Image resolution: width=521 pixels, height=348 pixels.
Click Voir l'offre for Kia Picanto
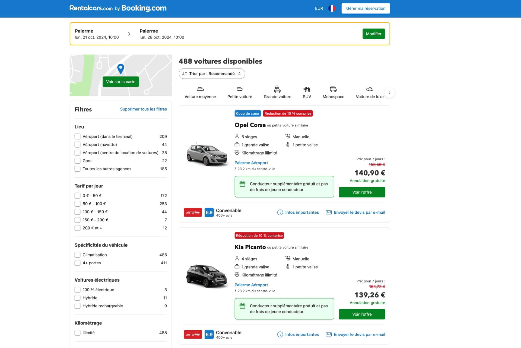click(x=362, y=314)
